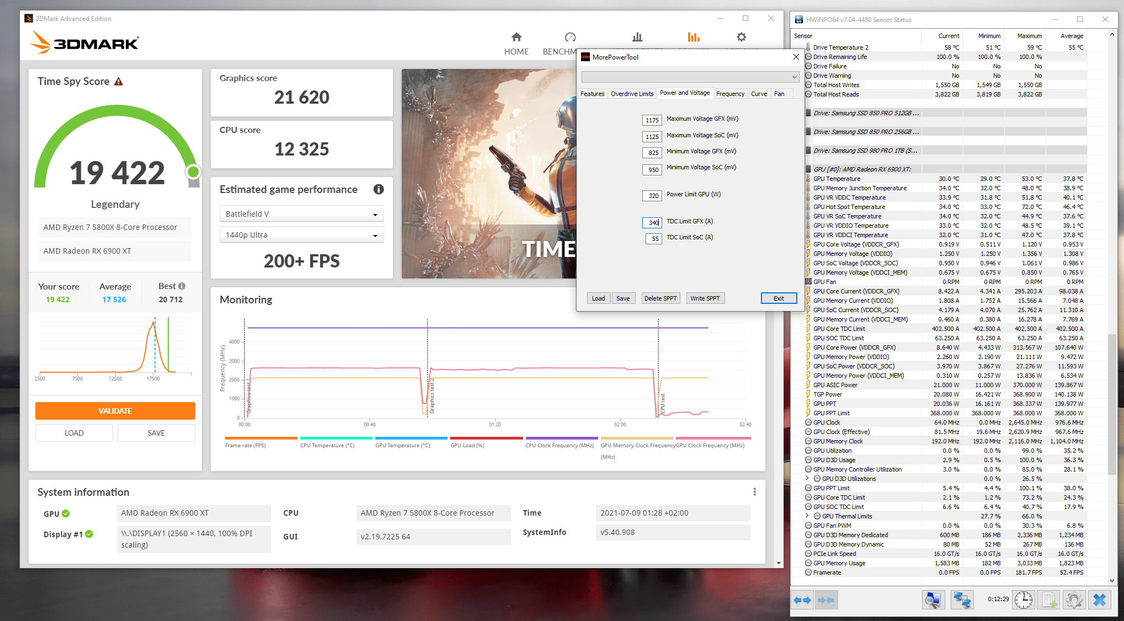Click HWiNFO sensor magnifier monitor icon

point(933,600)
